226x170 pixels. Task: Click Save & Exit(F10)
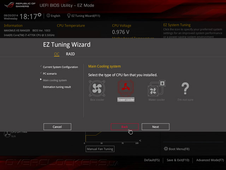[178, 160]
